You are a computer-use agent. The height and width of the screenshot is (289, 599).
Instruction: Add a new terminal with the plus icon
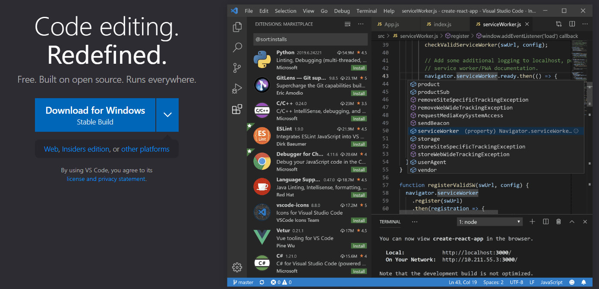coord(532,221)
